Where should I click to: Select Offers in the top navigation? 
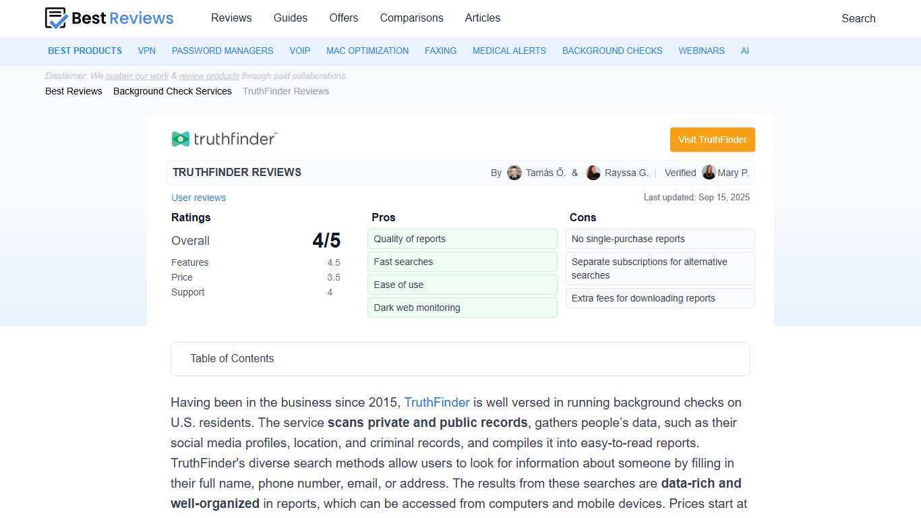[x=344, y=18]
